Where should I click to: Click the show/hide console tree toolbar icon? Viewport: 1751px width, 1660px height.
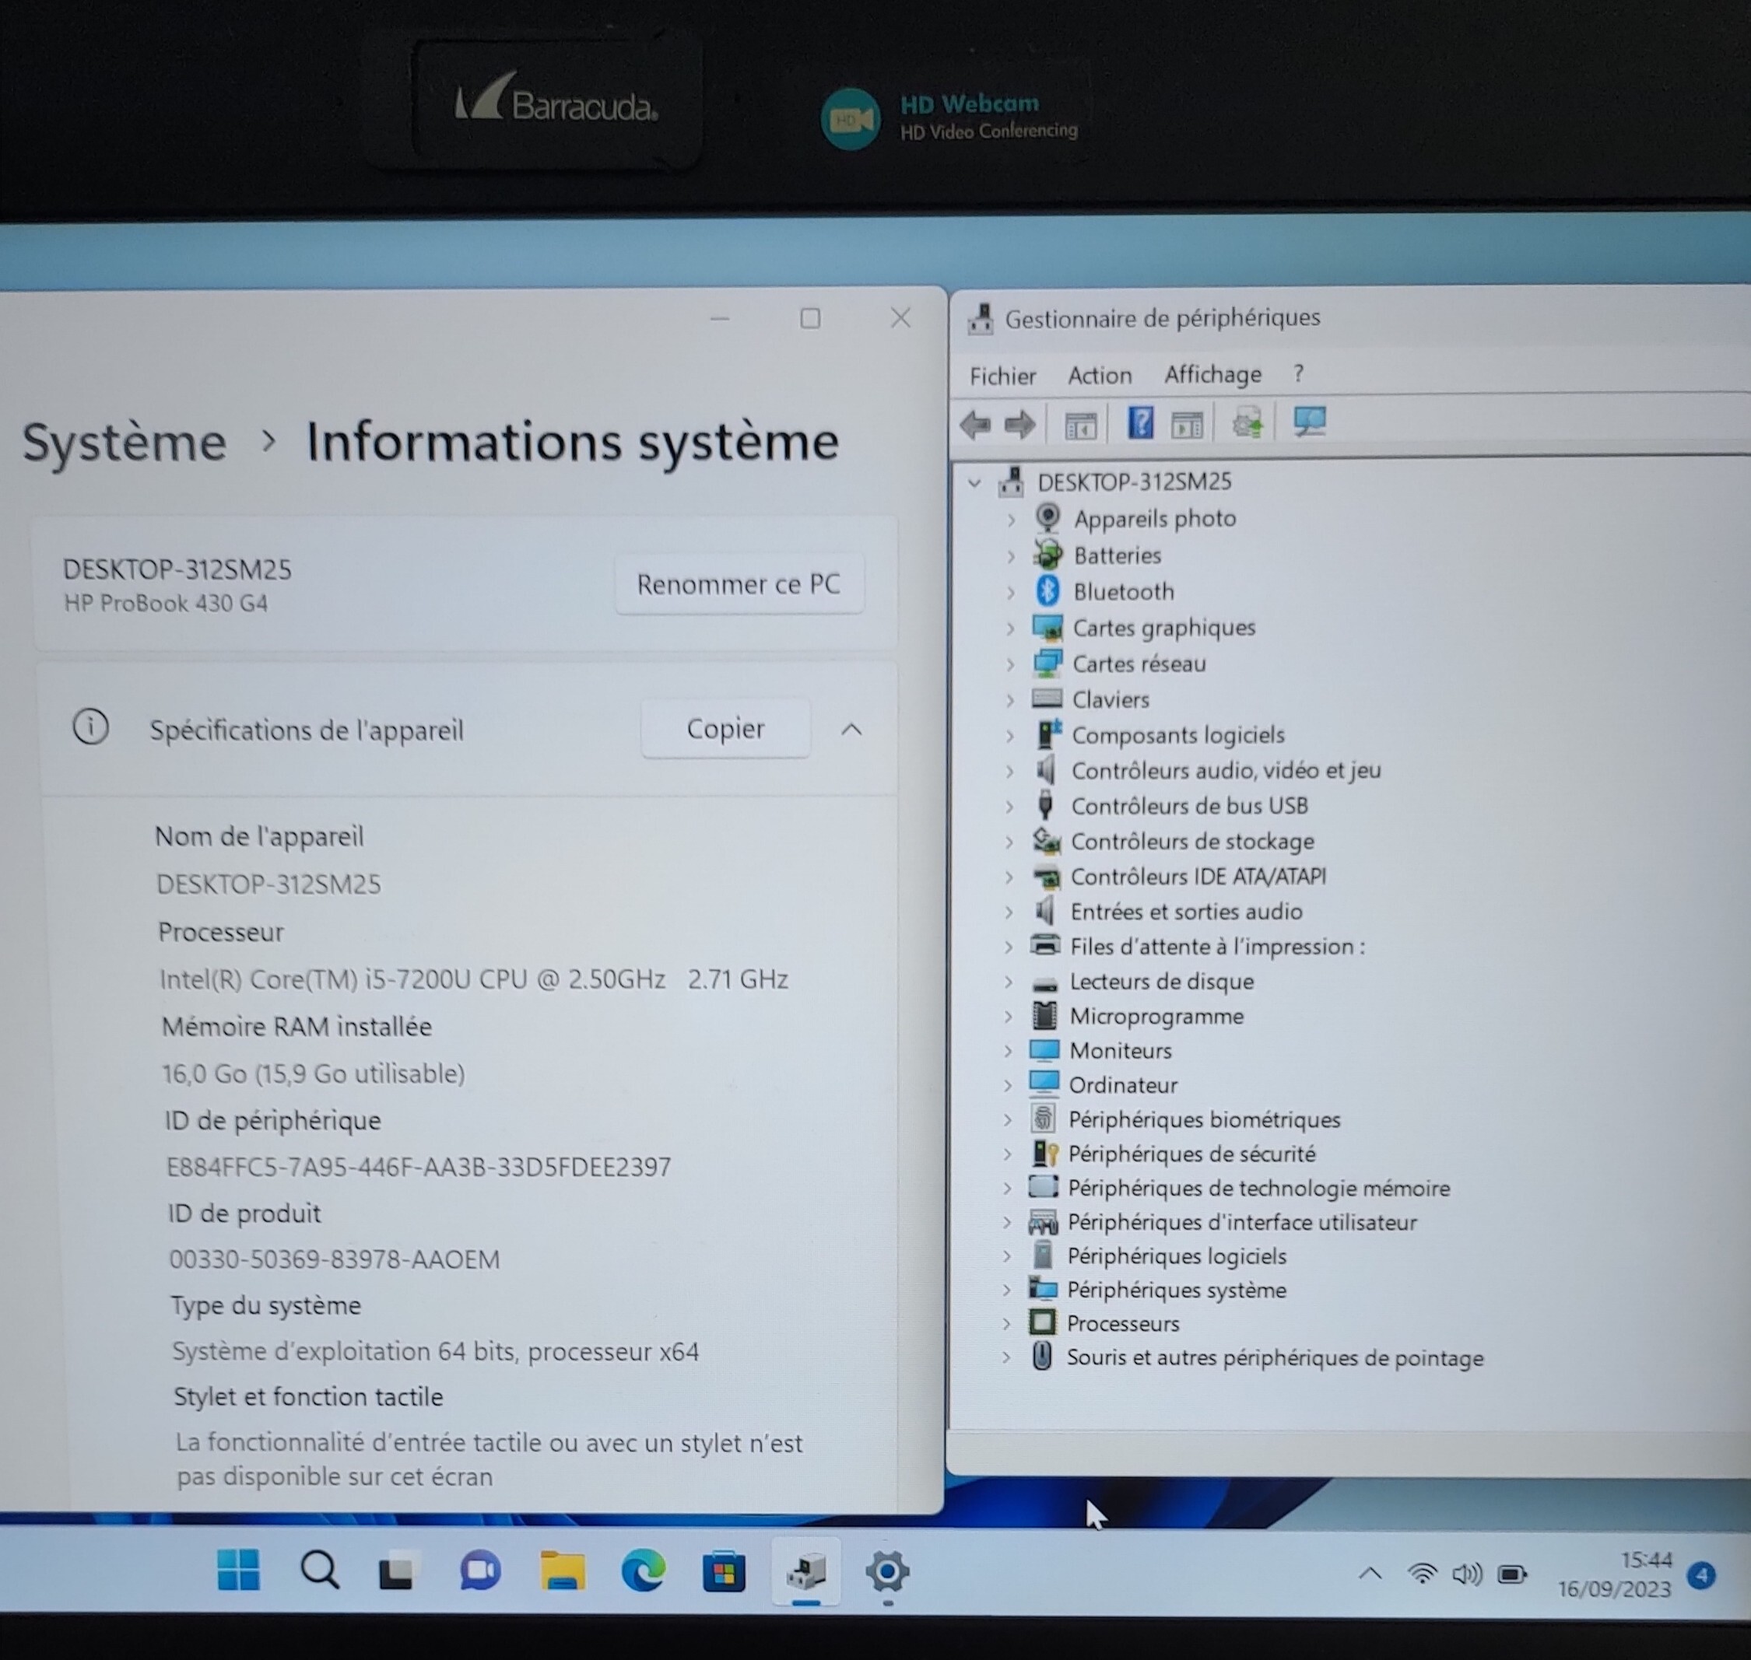1080,426
